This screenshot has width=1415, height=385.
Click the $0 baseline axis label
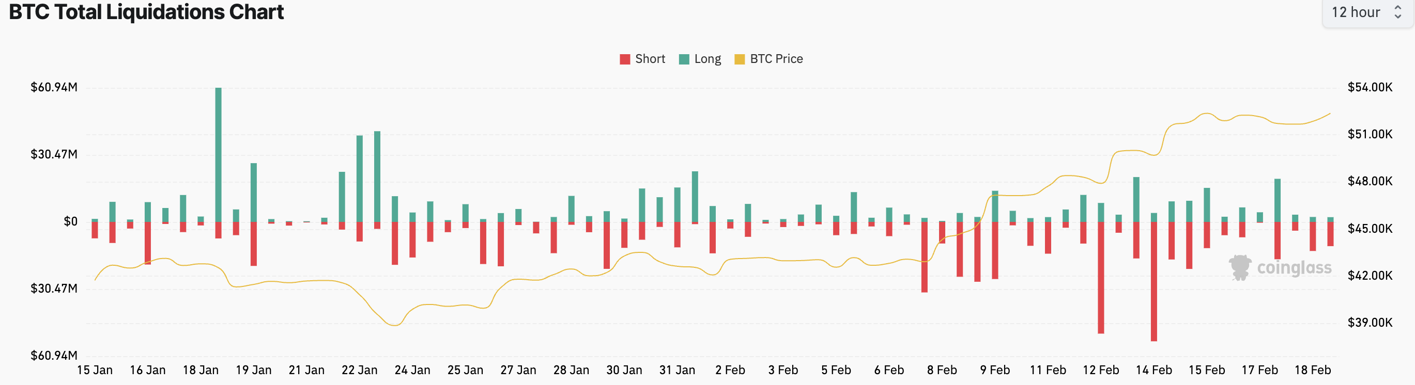(70, 221)
